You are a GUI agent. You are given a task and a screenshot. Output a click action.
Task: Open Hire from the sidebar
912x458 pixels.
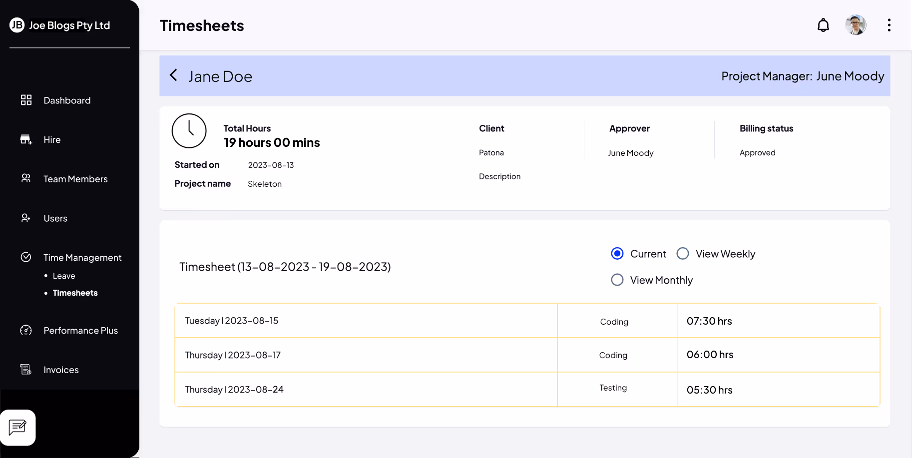[x=52, y=140]
